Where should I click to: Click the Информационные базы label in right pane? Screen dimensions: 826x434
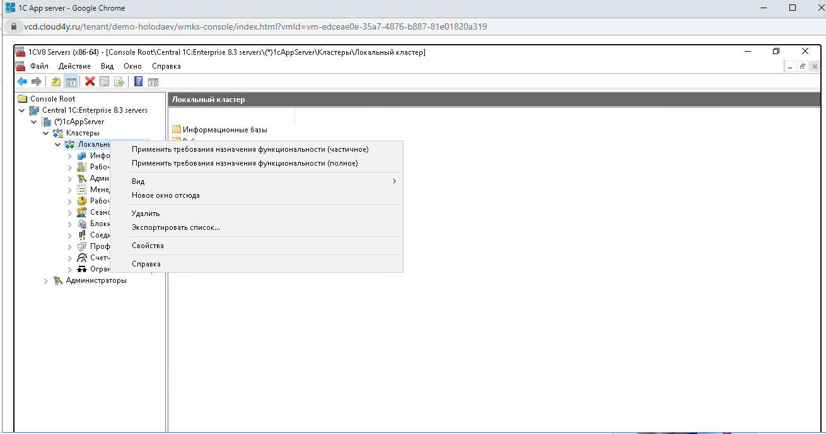pos(225,130)
